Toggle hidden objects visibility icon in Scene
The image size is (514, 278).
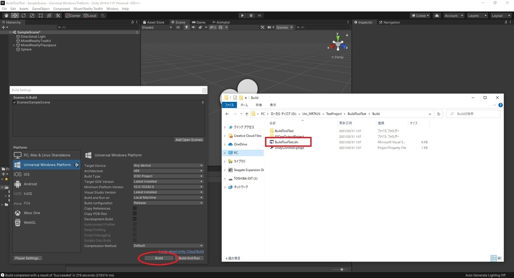point(213,27)
